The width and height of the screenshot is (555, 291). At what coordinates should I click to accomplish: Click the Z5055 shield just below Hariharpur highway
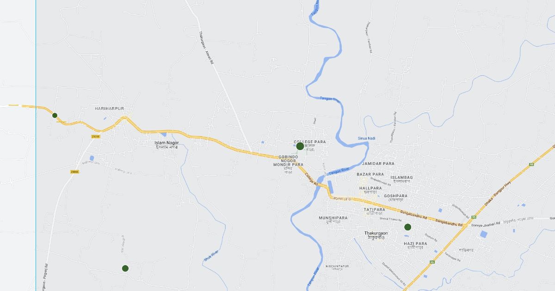tap(95, 136)
